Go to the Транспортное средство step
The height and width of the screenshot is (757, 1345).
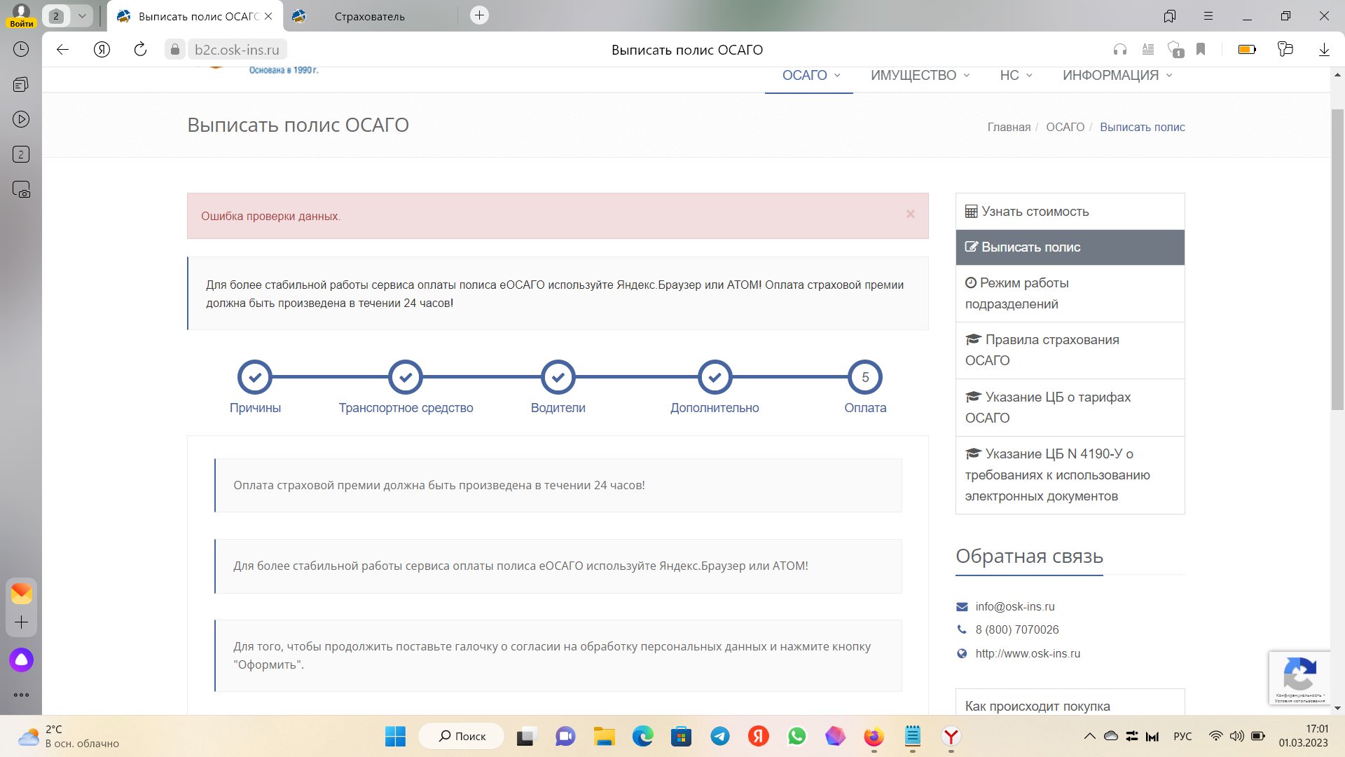[x=406, y=378]
